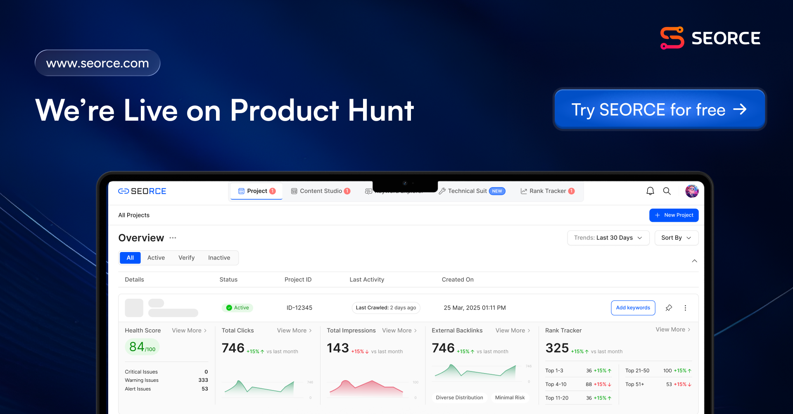Open the Sort By dropdown
This screenshot has height=414, width=793.
676,238
